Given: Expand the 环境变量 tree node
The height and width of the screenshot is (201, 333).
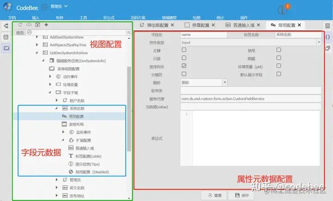Looking at the screenshot, I should [50, 85].
